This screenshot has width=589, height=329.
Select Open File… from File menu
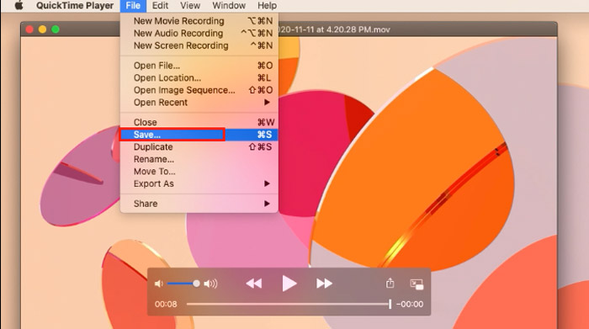[199, 66]
